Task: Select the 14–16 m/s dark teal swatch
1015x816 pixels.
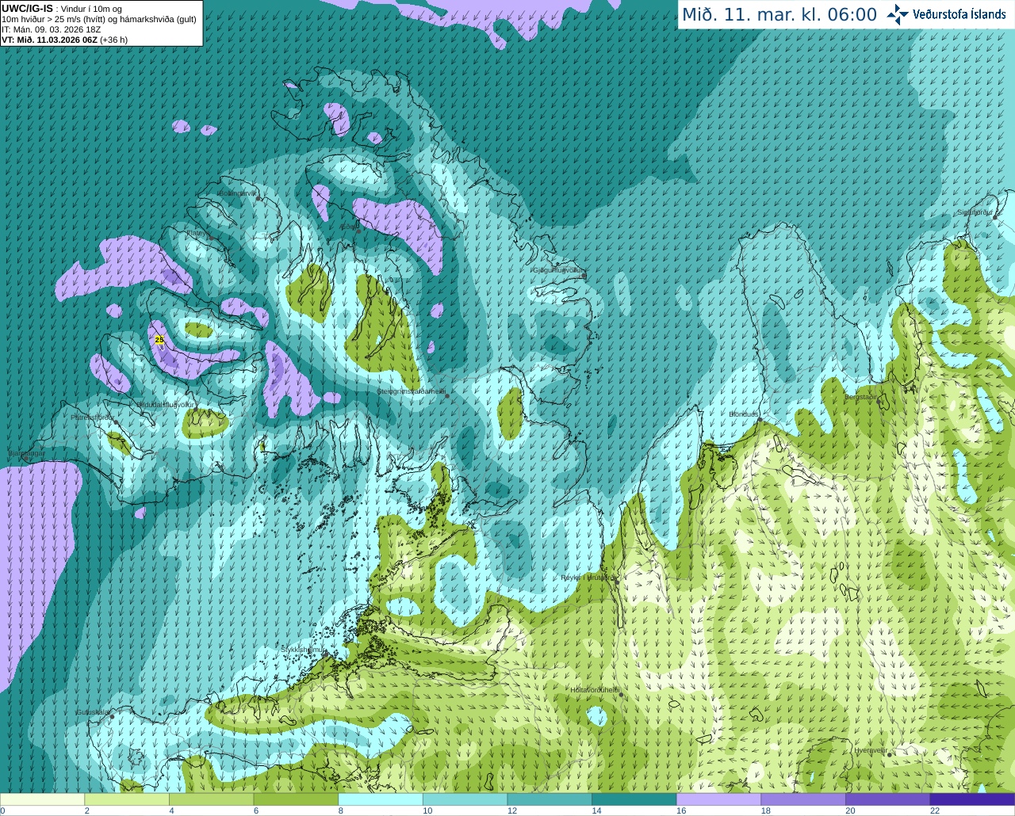Action: coord(634,799)
